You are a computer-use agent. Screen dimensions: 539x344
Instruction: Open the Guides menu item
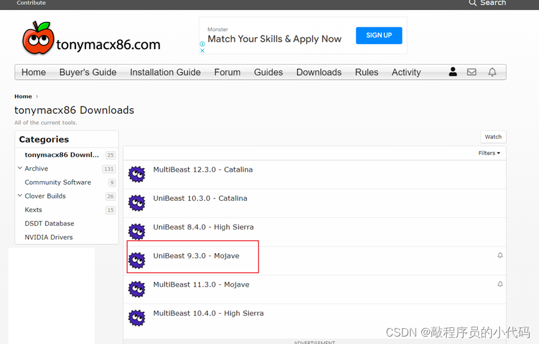click(269, 72)
